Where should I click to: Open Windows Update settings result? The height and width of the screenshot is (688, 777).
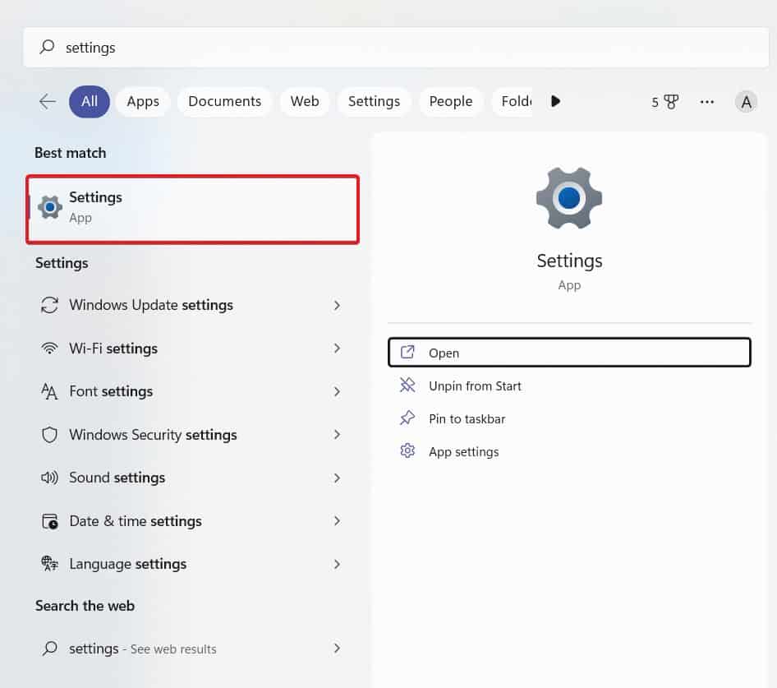tap(191, 305)
